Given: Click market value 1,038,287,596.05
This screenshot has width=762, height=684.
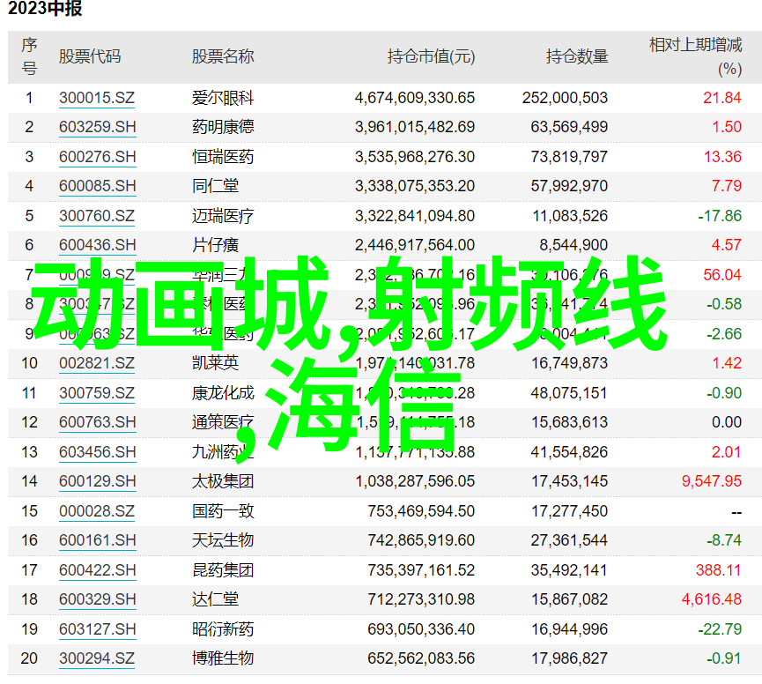Looking at the screenshot, I should click(x=415, y=481).
